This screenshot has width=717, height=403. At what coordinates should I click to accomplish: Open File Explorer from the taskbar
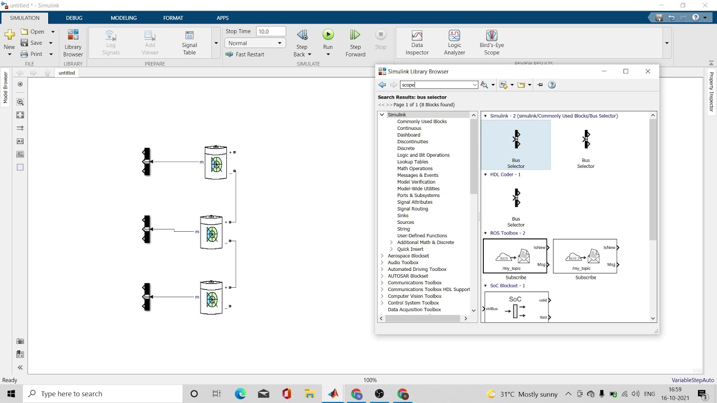(x=310, y=394)
